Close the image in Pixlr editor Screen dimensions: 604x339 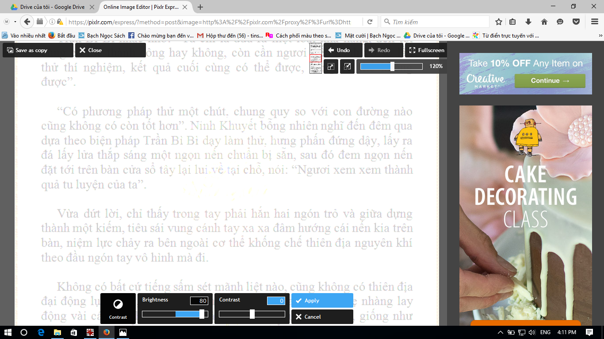[110, 50]
